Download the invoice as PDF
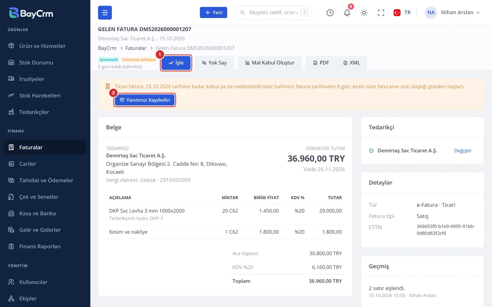The width and height of the screenshot is (492, 307). coord(321,63)
